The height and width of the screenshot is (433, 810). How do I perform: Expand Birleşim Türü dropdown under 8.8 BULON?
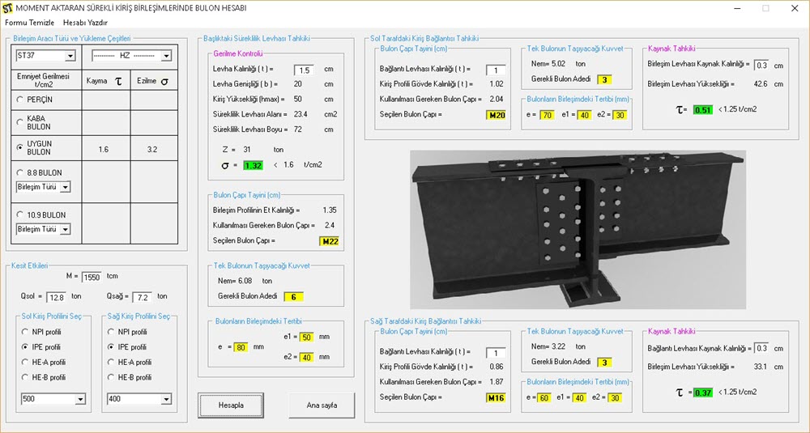click(65, 187)
